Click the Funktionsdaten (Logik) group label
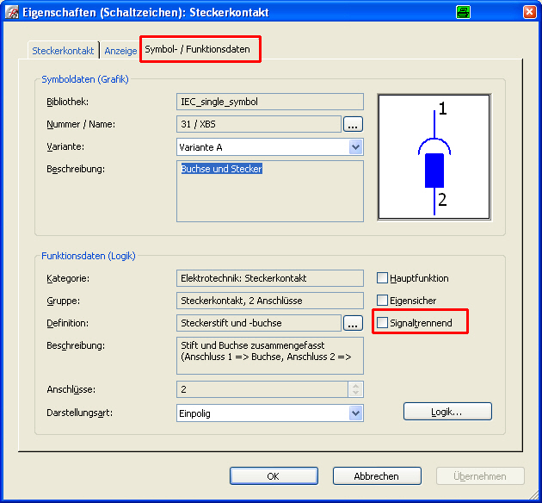Image resolution: width=542 pixels, height=503 pixels. [x=89, y=256]
